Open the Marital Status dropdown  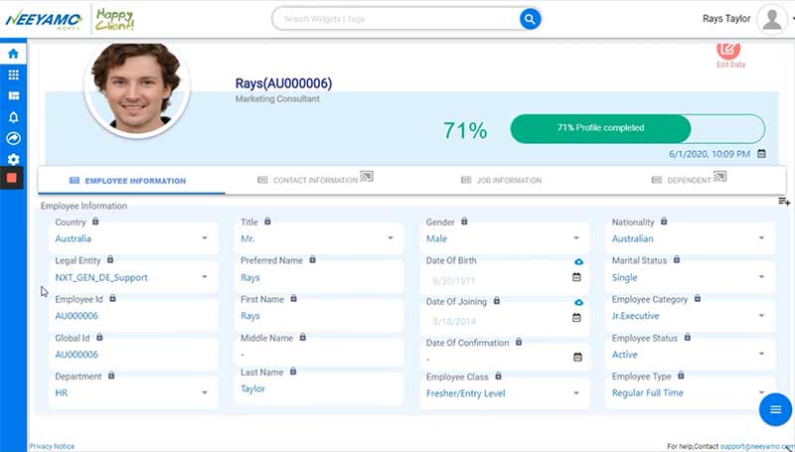tap(761, 278)
